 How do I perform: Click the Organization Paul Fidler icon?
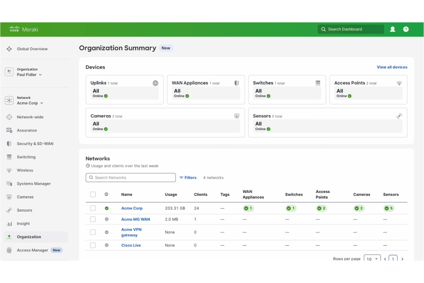[x=9, y=72]
